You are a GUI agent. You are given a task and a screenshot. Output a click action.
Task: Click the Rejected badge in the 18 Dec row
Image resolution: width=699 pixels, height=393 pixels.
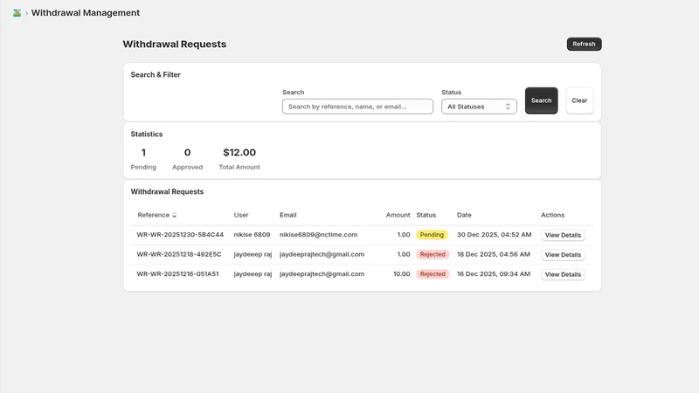pyautogui.click(x=433, y=254)
